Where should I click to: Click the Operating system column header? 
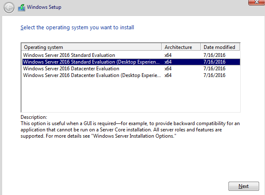[92, 47]
